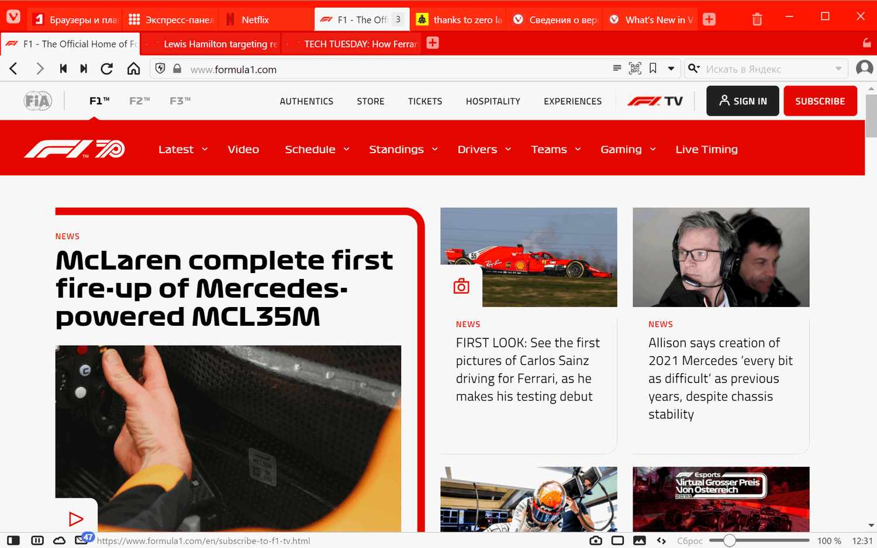Generate a QR code for the page
Screen dimensions: 877x548
tap(635, 69)
